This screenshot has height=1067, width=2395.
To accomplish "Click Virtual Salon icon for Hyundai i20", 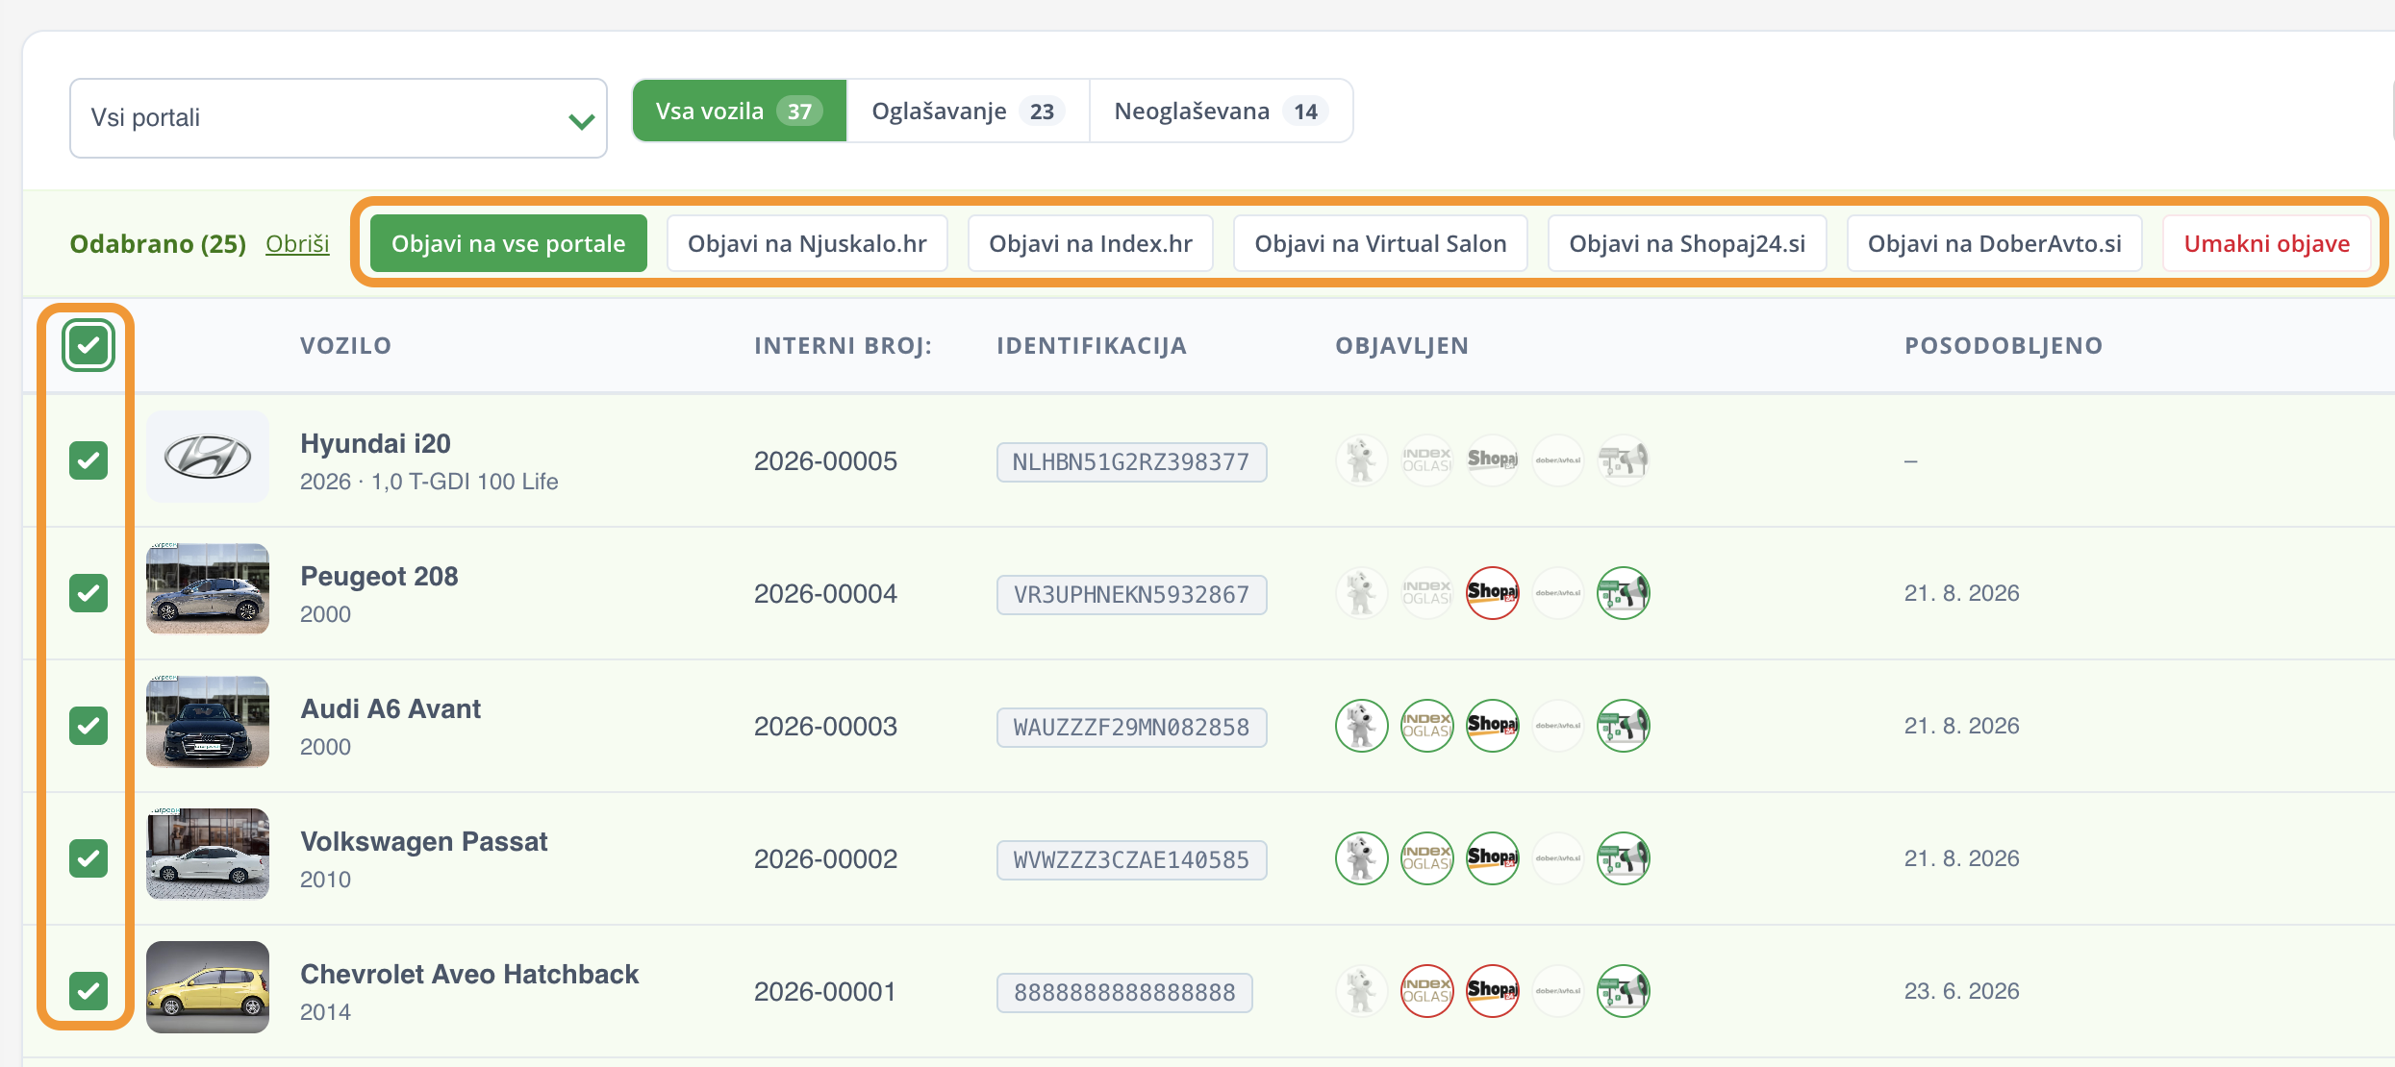I will tap(1623, 460).
